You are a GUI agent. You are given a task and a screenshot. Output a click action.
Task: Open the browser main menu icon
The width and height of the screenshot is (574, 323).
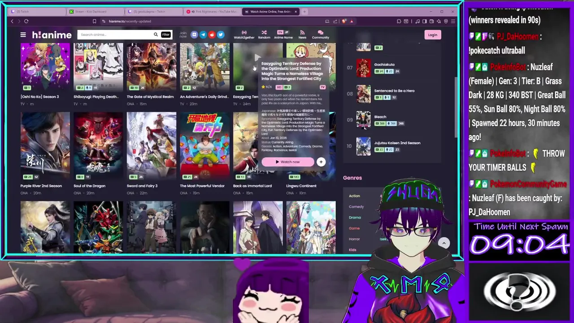click(453, 21)
